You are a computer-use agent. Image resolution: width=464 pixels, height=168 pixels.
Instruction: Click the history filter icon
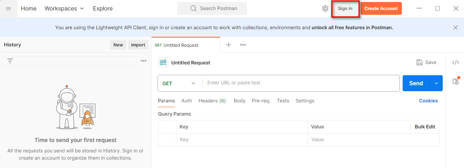(x=10, y=61)
